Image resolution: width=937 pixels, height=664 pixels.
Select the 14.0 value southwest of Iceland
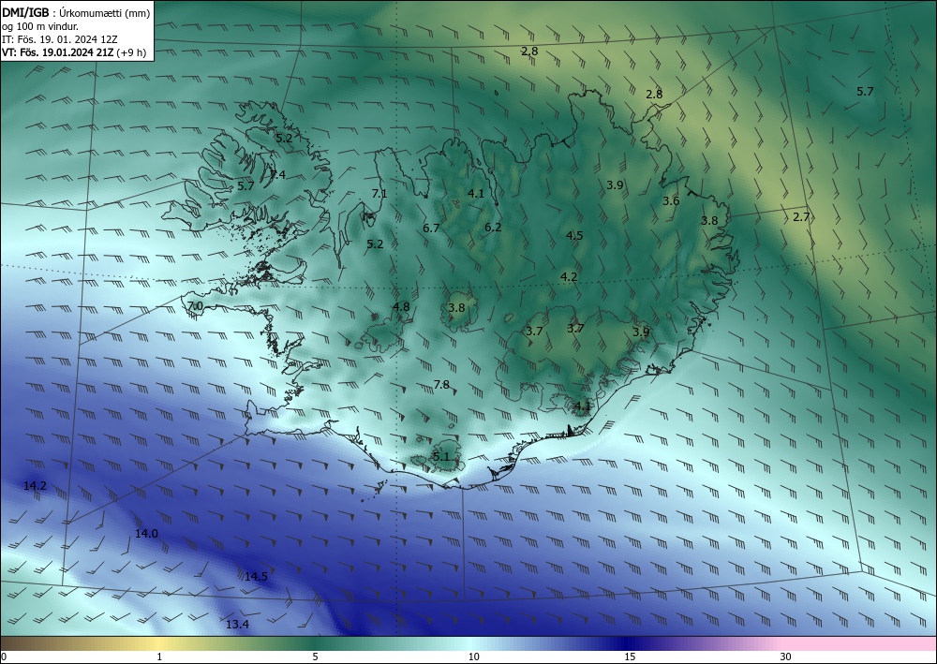[x=146, y=534]
